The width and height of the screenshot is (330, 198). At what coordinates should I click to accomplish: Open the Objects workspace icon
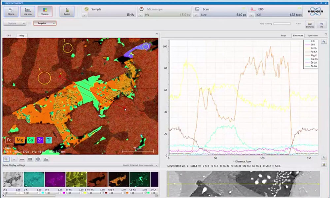(11, 11)
